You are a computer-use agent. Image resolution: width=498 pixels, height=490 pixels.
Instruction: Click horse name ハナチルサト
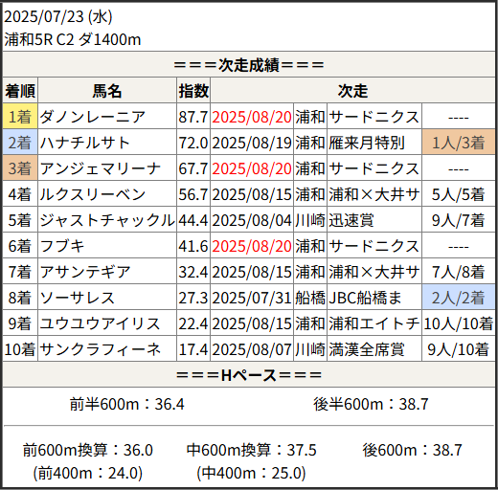85,143
